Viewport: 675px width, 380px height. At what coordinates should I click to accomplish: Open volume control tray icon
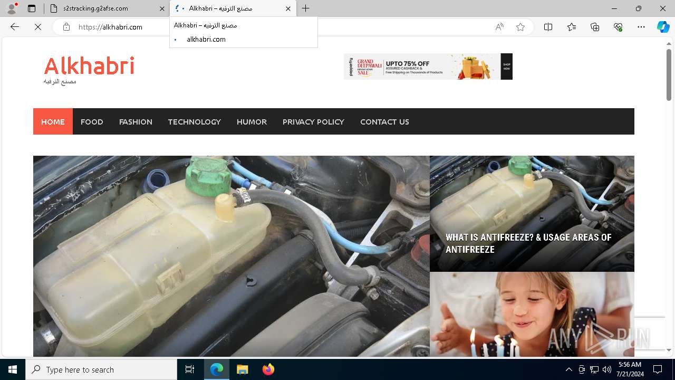coord(606,369)
